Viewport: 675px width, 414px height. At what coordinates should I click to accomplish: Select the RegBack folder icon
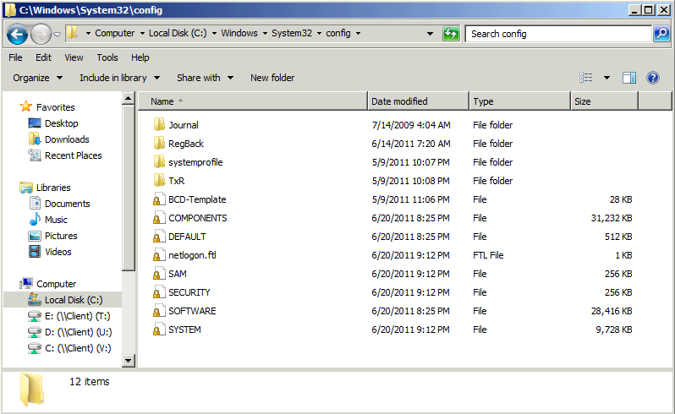159,143
